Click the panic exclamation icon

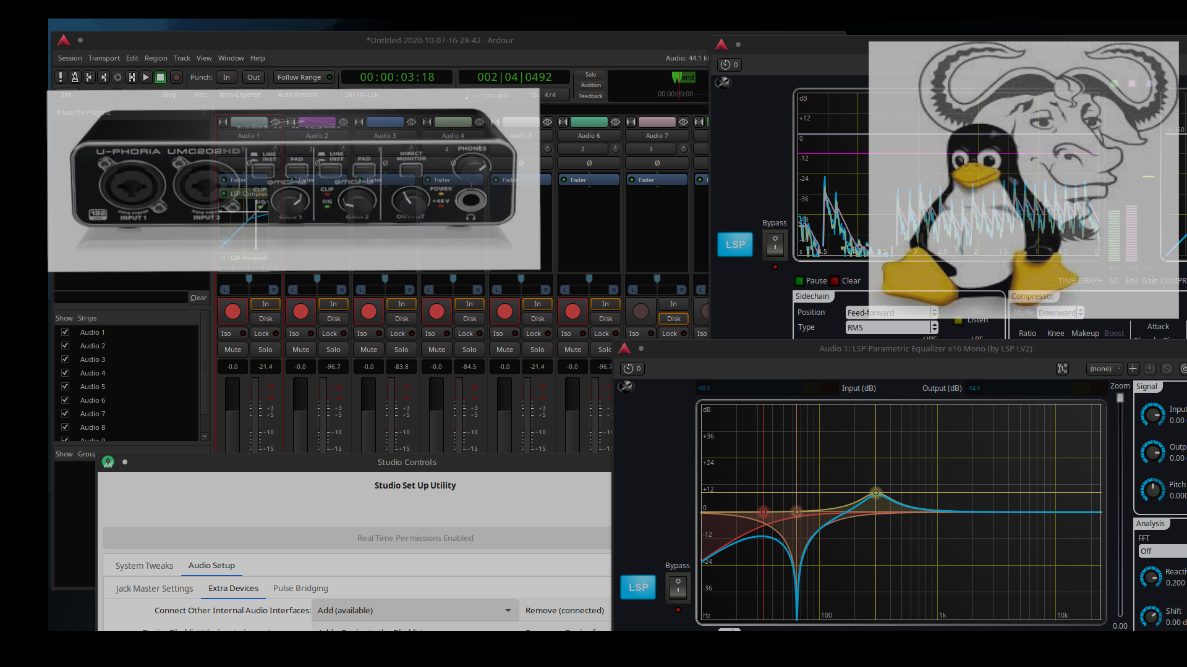(61, 77)
